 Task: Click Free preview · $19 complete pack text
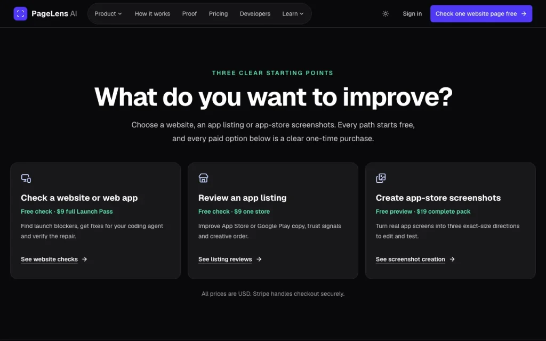point(423,212)
